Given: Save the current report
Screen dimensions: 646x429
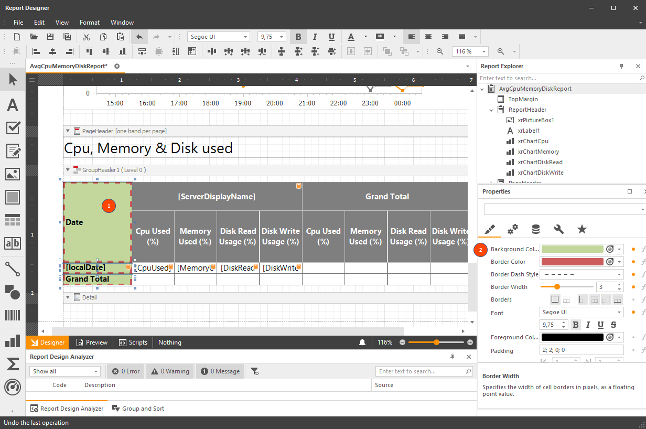Looking at the screenshot, I should point(50,37).
